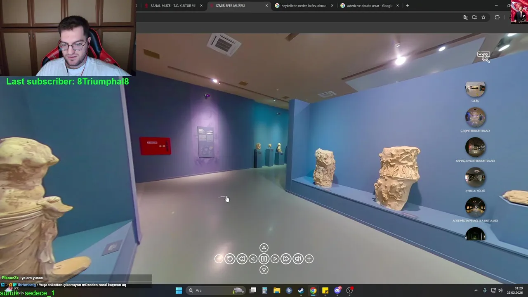Open the GİRİŞ scene thumbnail
Image resolution: width=528 pixels, height=297 pixels.
point(475,89)
